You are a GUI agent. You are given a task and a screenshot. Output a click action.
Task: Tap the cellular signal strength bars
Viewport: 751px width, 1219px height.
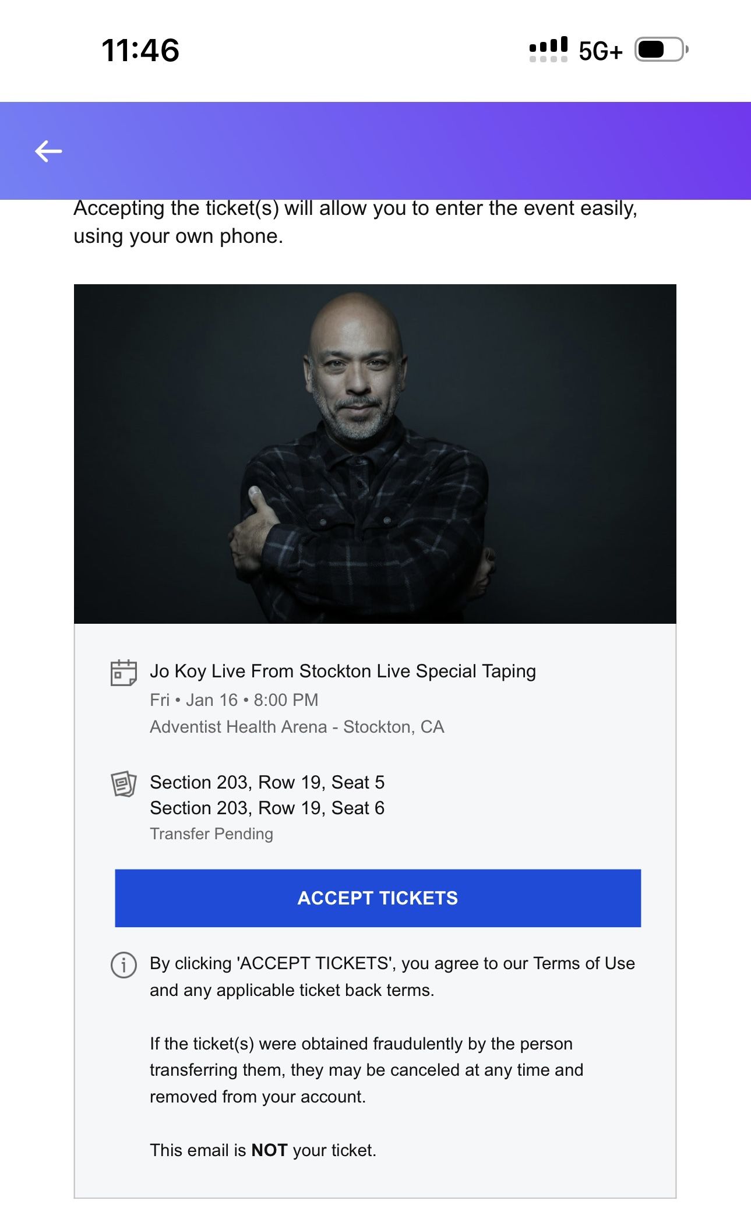pyautogui.click(x=548, y=50)
